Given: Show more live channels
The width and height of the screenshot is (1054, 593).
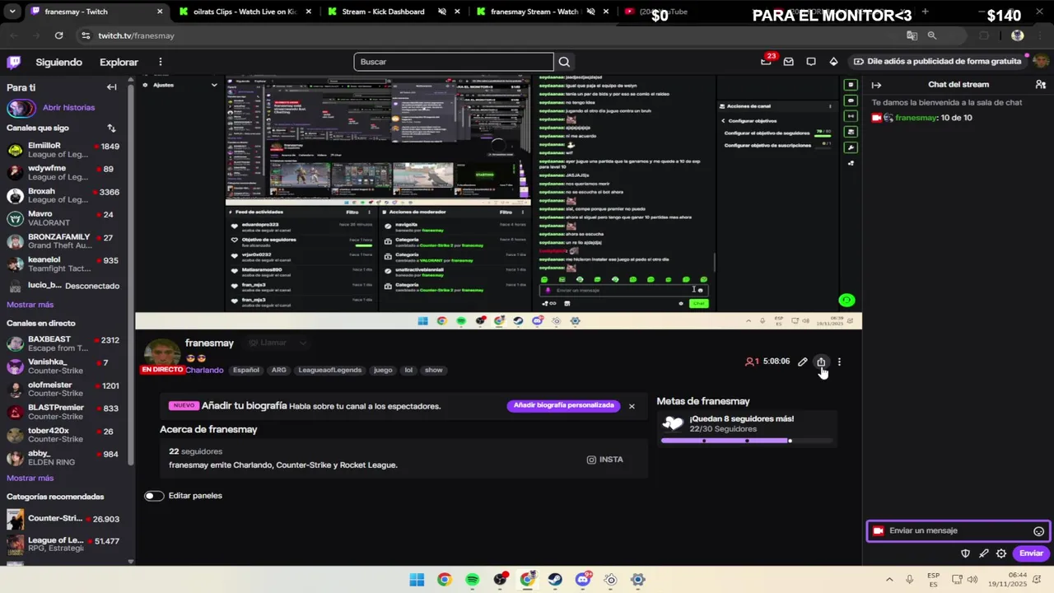Looking at the screenshot, I should 30,479.
